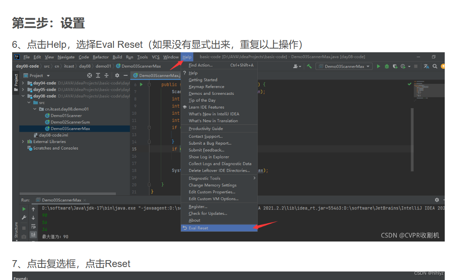Toggle Scroll to End icon in Run console
The image size is (450, 280).
tap(33, 234)
